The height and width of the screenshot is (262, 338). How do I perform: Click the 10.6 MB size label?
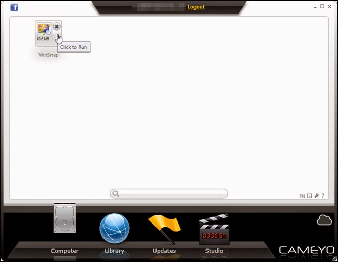point(43,39)
